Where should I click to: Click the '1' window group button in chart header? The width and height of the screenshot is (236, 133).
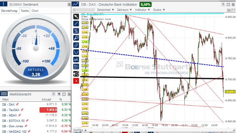coord(223,4)
